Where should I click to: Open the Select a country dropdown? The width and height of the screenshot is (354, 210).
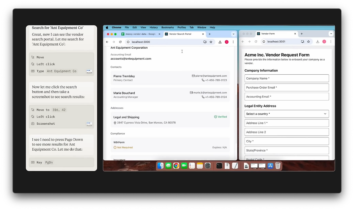pyautogui.click(x=287, y=114)
